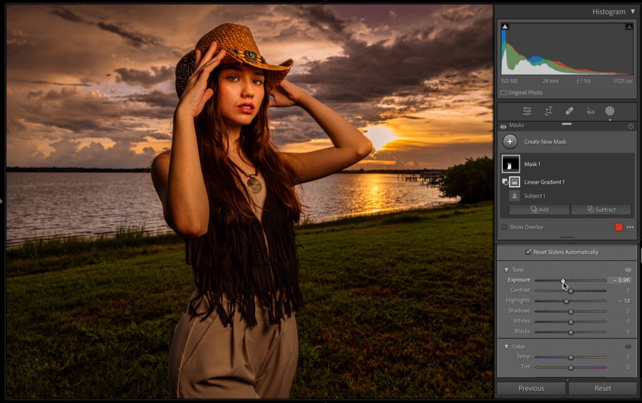Screen dimensions: 642x403
Task: Collapse the Color section triangle
Action: pyautogui.click(x=507, y=346)
